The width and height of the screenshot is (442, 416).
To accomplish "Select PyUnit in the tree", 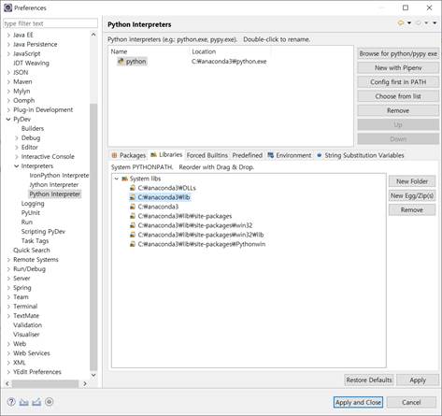I will pos(31,213).
